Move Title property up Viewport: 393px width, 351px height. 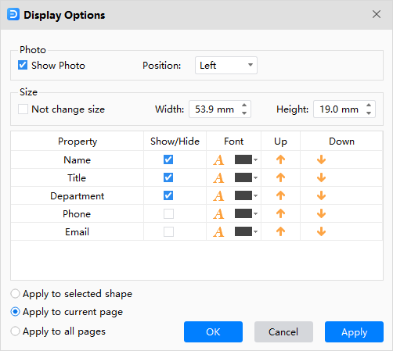281,177
